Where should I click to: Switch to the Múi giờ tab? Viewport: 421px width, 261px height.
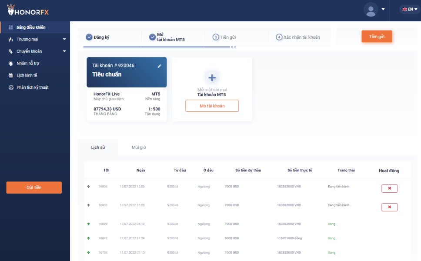(x=139, y=147)
